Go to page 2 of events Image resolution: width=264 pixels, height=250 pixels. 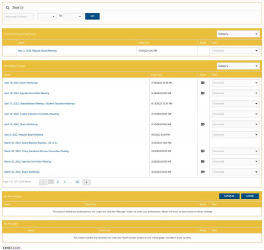coord(58,182)
